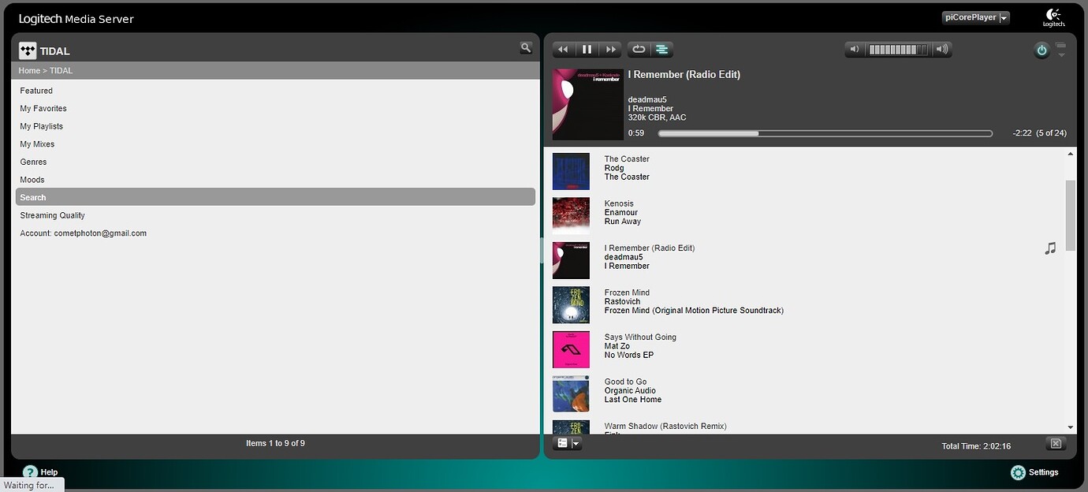The image size is (1088, 492).
Task: Click the Items 1 to 9 of 9 text
Action: [x=275, y=443]
